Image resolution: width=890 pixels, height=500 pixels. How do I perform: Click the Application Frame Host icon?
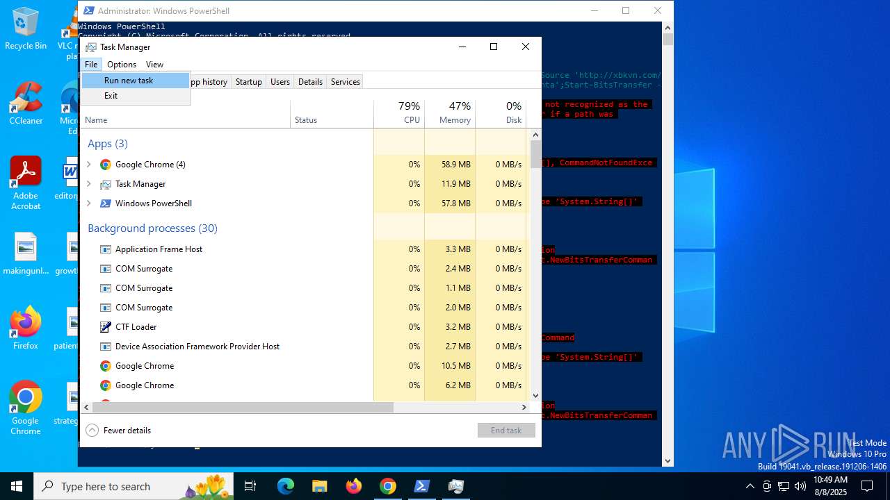click(106, 249)
